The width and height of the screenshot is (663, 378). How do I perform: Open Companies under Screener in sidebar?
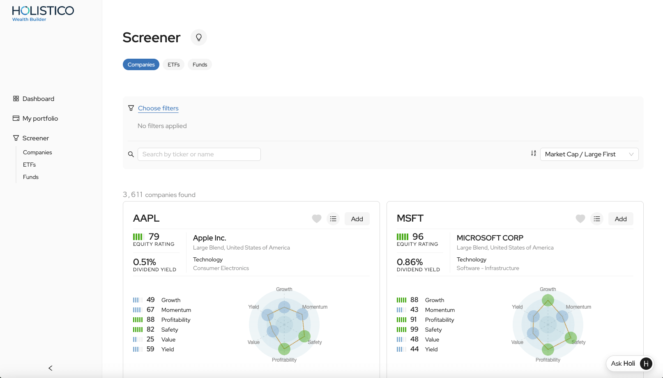[37, 152]
